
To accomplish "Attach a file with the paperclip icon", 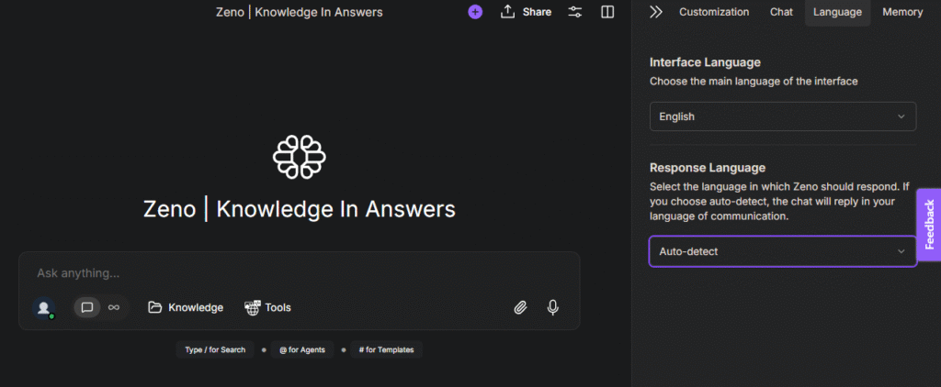I will pos(520,307).
